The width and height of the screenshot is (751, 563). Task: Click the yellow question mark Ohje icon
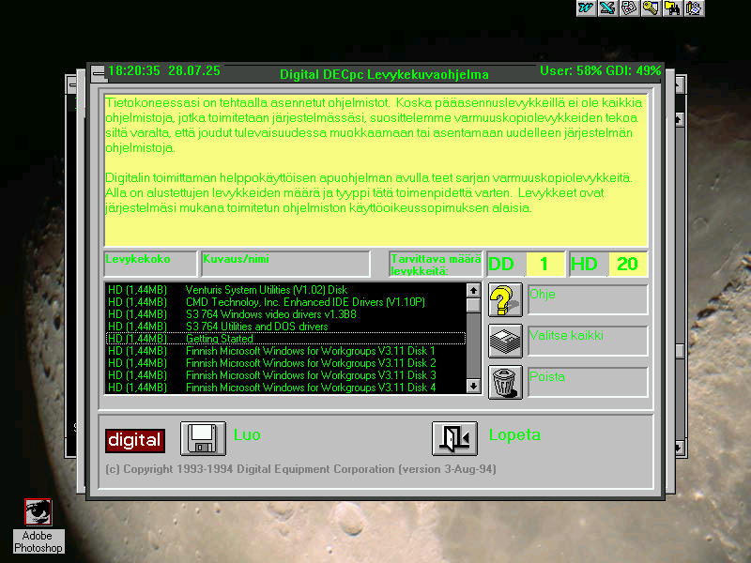[x=505, y=300]
